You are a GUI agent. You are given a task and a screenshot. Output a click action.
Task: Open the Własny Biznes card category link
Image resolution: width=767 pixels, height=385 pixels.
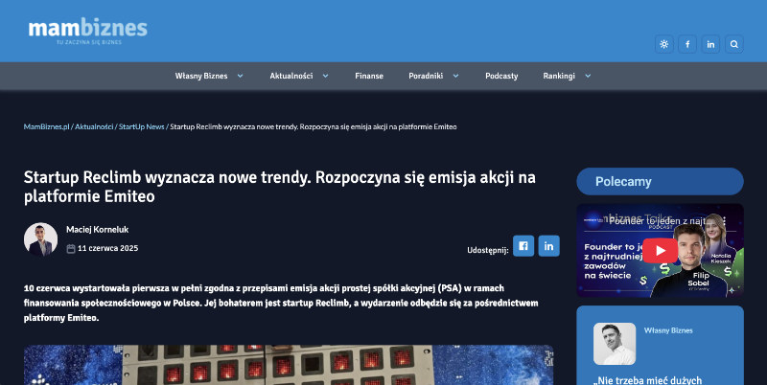pyautogui.click(x=668, y=330)
